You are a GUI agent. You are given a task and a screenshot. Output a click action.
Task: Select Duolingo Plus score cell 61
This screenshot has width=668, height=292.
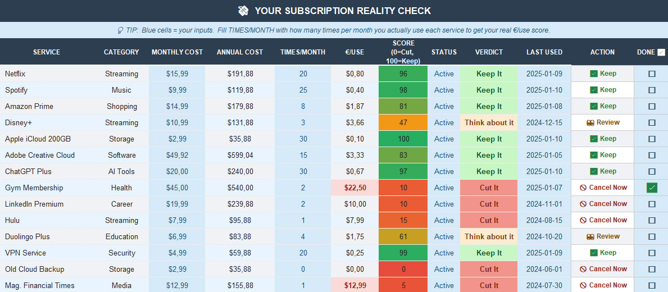click(x=403, y=236)
